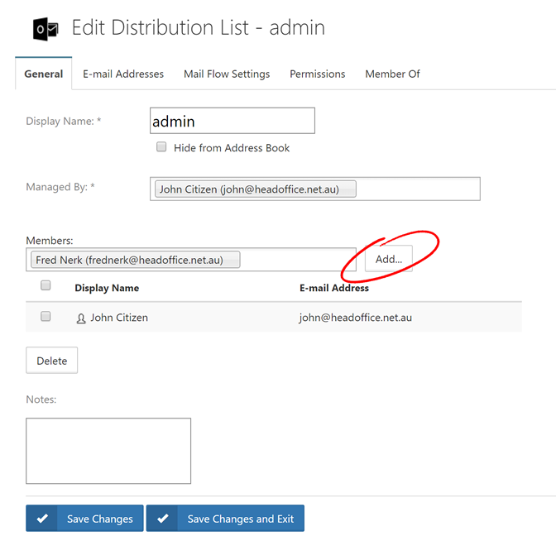
Task: Open the Mail Flow Settings tab
Action: coord(227,74)
